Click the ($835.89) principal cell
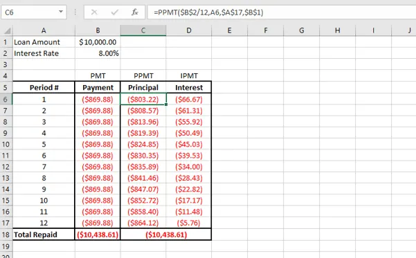Screen dimensions: 416x258 [x=143, y=167]
